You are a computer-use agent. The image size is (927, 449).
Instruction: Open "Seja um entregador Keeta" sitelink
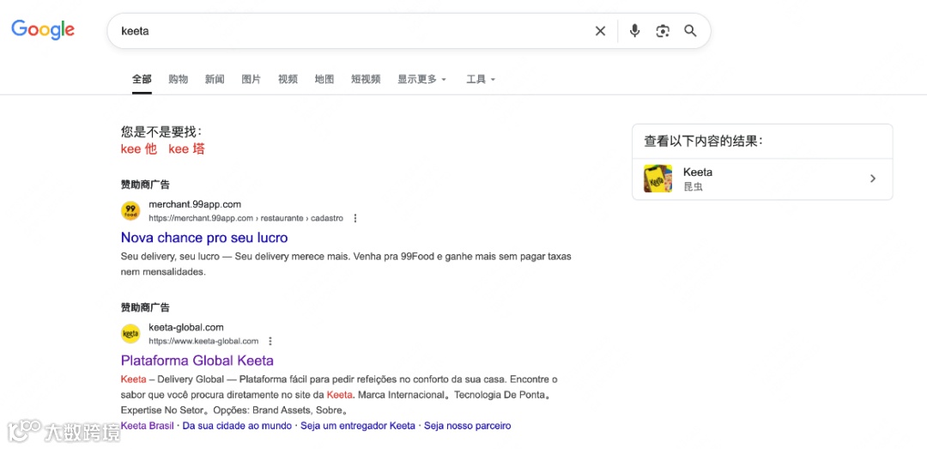pyautogui.click(x=358, y=426)
